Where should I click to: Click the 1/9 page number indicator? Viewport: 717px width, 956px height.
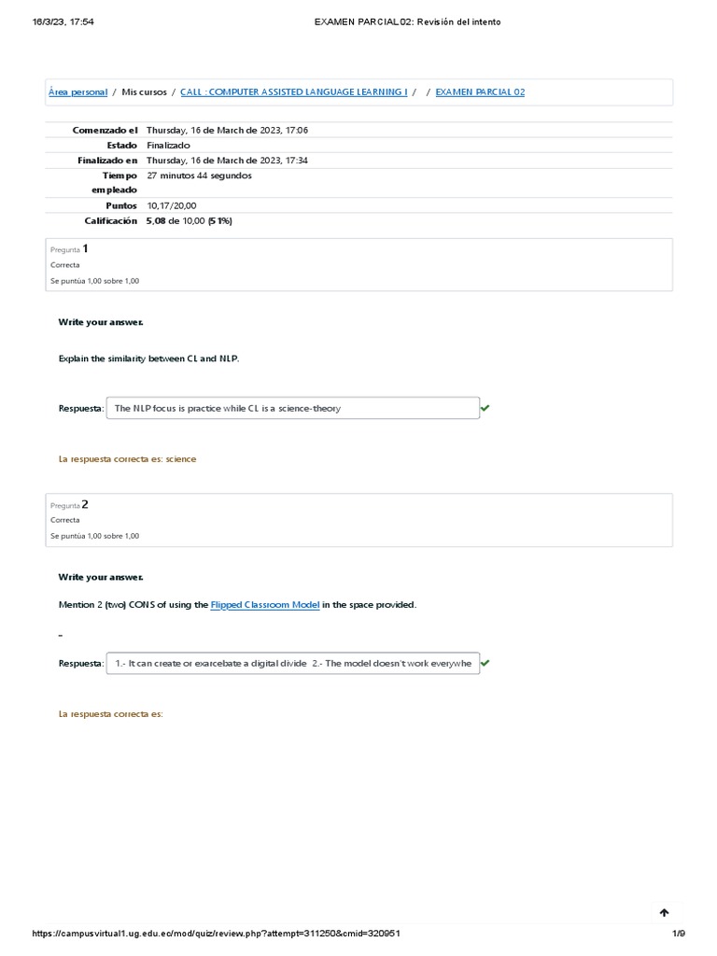pyautogui.click(x=678, y=934)
